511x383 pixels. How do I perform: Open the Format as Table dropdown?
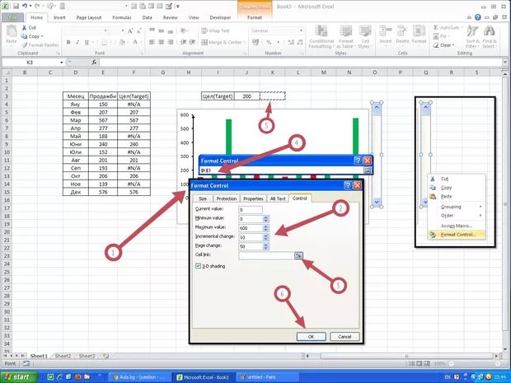(346, 37)
